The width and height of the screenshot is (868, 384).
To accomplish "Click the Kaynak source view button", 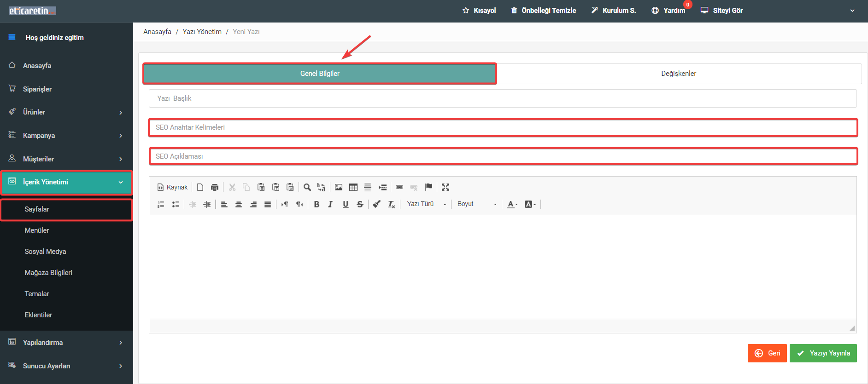I will click(x=172, y=187).
